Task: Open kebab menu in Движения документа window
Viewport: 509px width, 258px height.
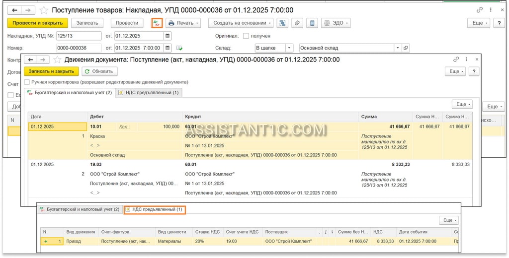Action: click(x=466, y=60)
